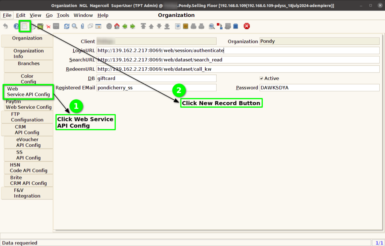The width and height of the screenshot is (385, 246).
Task: Toggle the grid view icon
Action: [x=98, y=26]
